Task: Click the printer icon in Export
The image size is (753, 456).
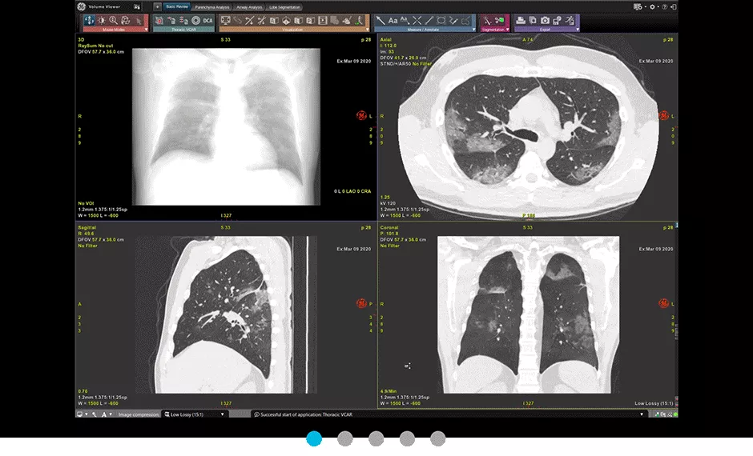Action: [521, 20]
